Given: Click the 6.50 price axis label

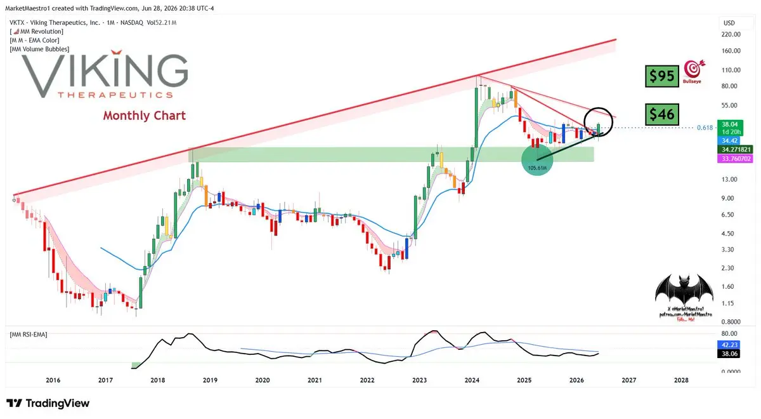Looking at the screenshot, I should [x=728, y=215].
